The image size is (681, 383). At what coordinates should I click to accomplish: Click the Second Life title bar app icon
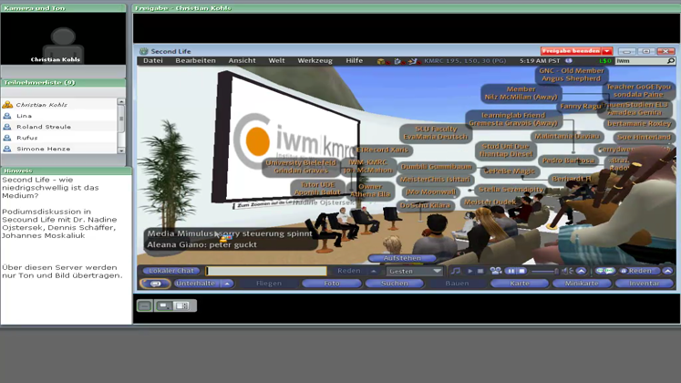tap(144, 51)
